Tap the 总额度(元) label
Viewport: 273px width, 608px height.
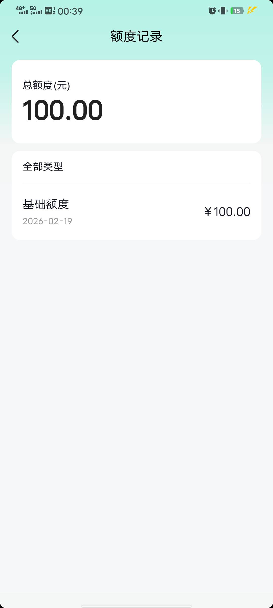[47, 85]
